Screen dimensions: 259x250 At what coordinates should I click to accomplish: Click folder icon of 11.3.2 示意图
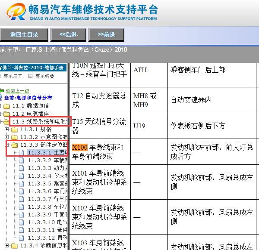[14, 137]
